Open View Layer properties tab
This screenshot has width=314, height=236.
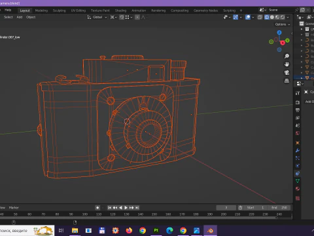point(298,118)
